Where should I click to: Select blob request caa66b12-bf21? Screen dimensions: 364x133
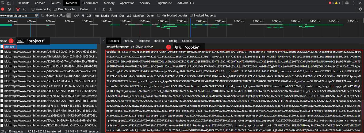(x=50, y=116)
